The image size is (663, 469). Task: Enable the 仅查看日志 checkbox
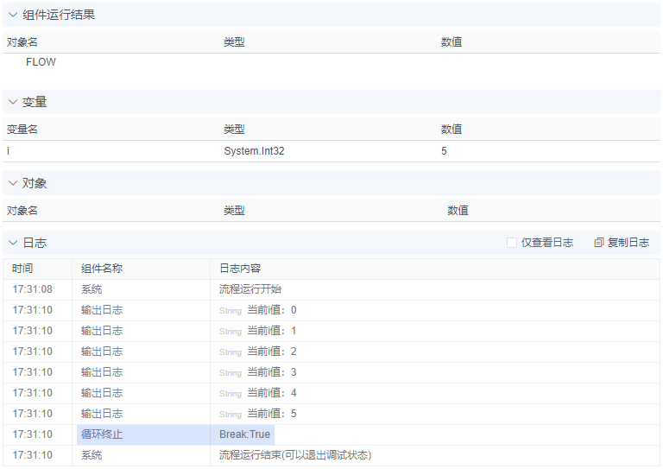click(512, 243)
